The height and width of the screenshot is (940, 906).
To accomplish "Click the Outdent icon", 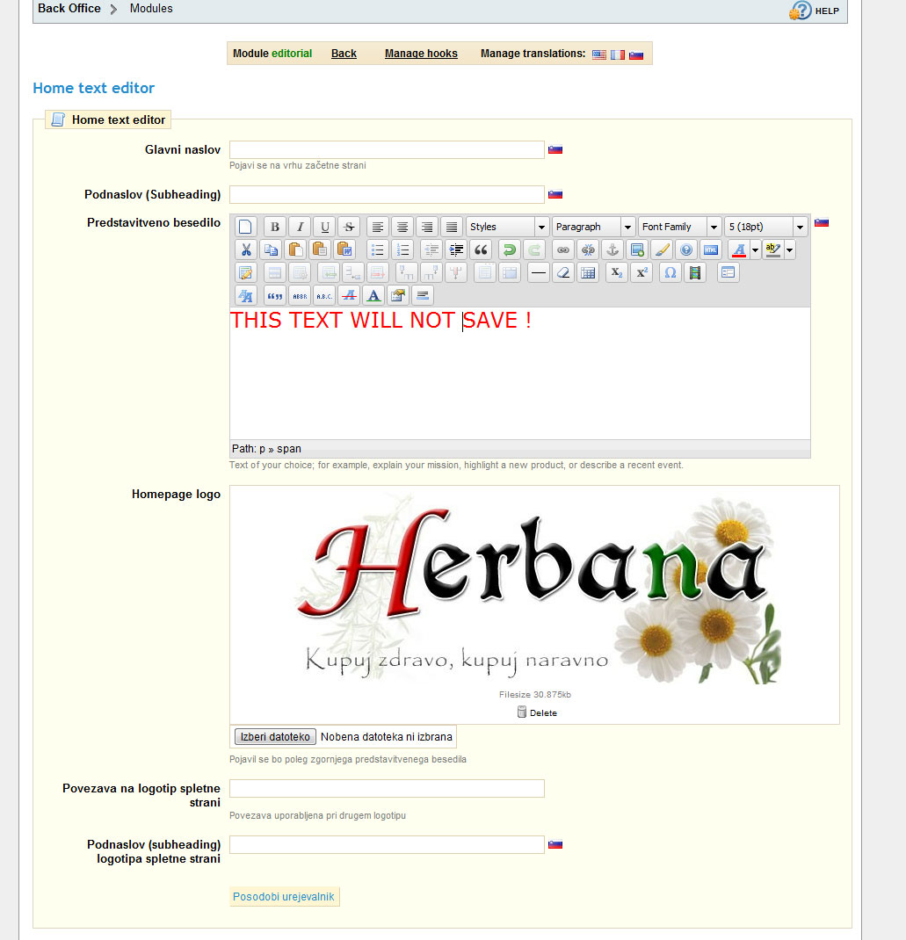I will pyautogui.click(x=431, y=249).
